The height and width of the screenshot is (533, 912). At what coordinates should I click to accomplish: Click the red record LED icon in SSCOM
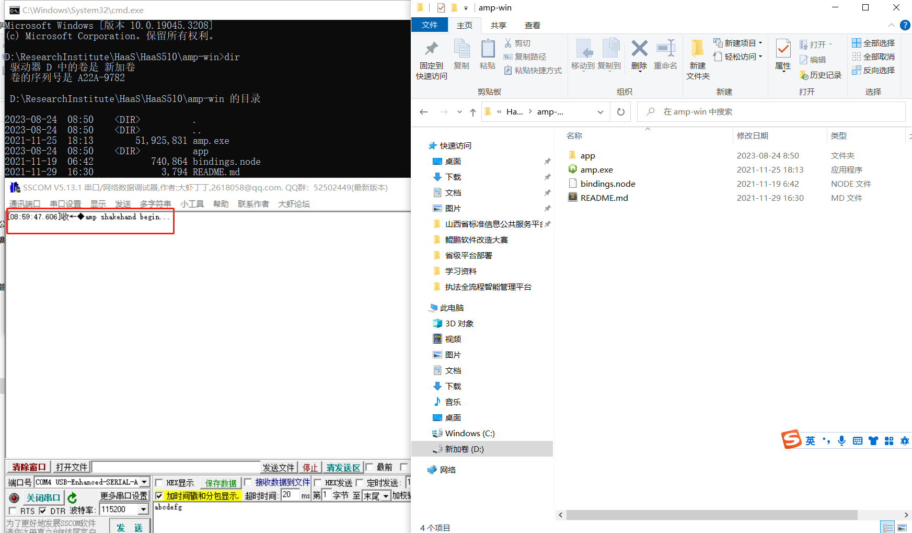pos(14,498)
